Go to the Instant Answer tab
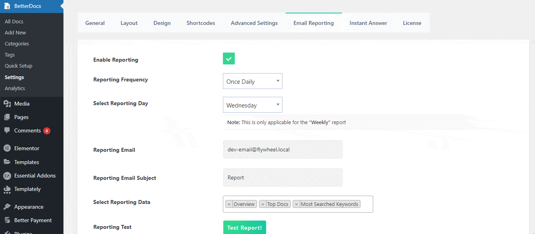 point(368,23)
